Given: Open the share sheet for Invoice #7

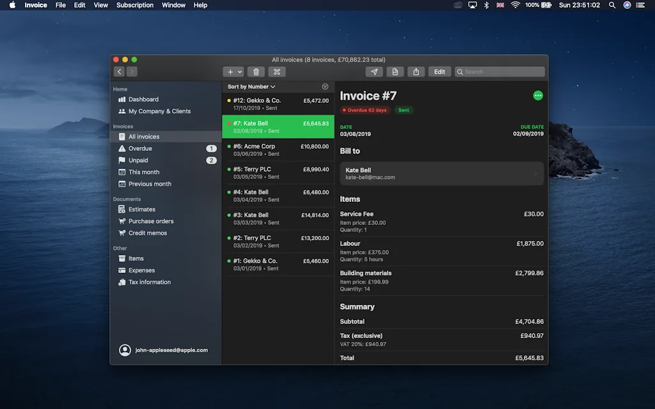Looking at the screenshot, I should click(x=416, y=72).
